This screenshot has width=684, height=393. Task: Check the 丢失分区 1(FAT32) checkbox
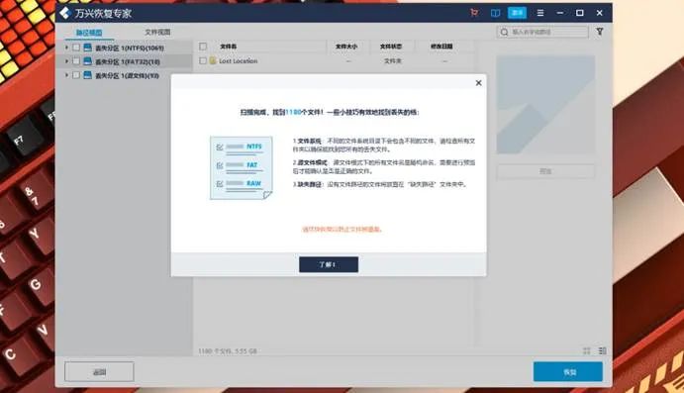(76, 61)
